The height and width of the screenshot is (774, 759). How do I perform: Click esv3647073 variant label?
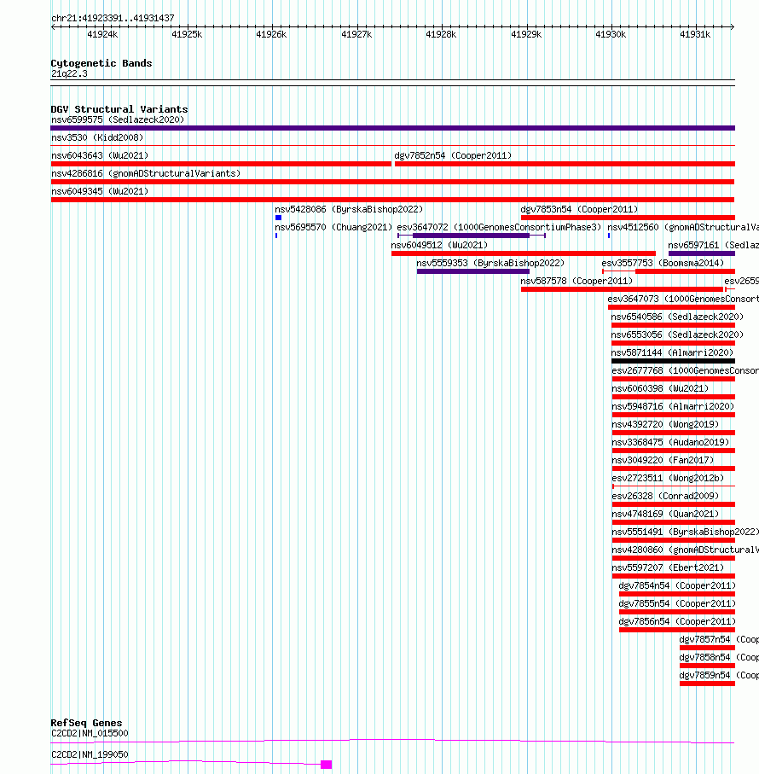683,299
